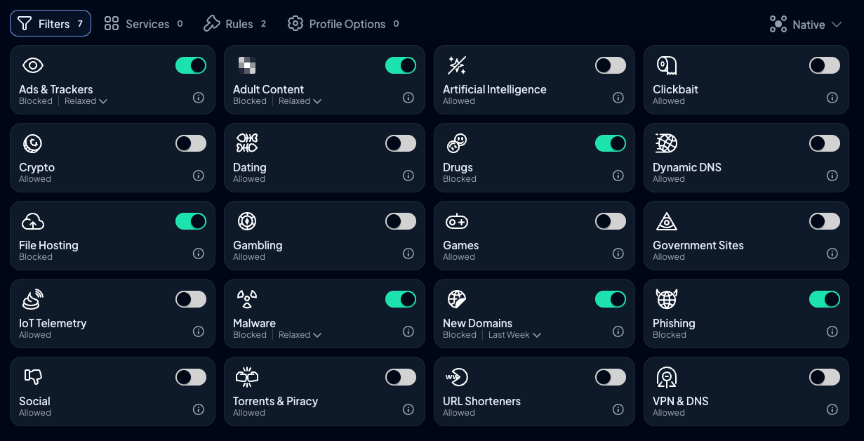The image size is (864, 441).
Task: Open info for Clickbait filter
Action: [x=832, y=98]
